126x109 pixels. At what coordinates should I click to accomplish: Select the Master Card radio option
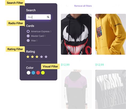tap(28, 36)
